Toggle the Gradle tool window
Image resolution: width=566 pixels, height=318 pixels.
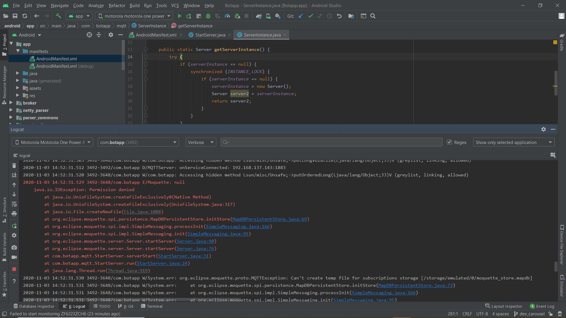pos(562,42)
